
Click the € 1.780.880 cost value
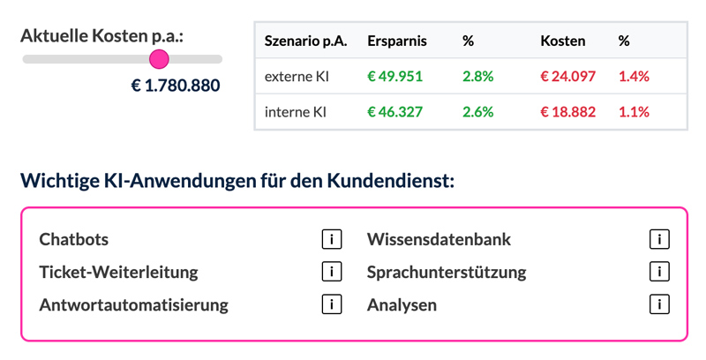pos(176,86)
